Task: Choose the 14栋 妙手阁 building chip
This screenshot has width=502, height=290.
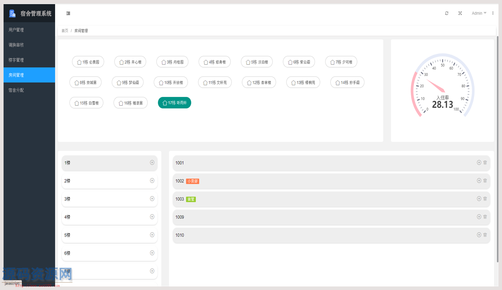Action: (x=347, y=82)
